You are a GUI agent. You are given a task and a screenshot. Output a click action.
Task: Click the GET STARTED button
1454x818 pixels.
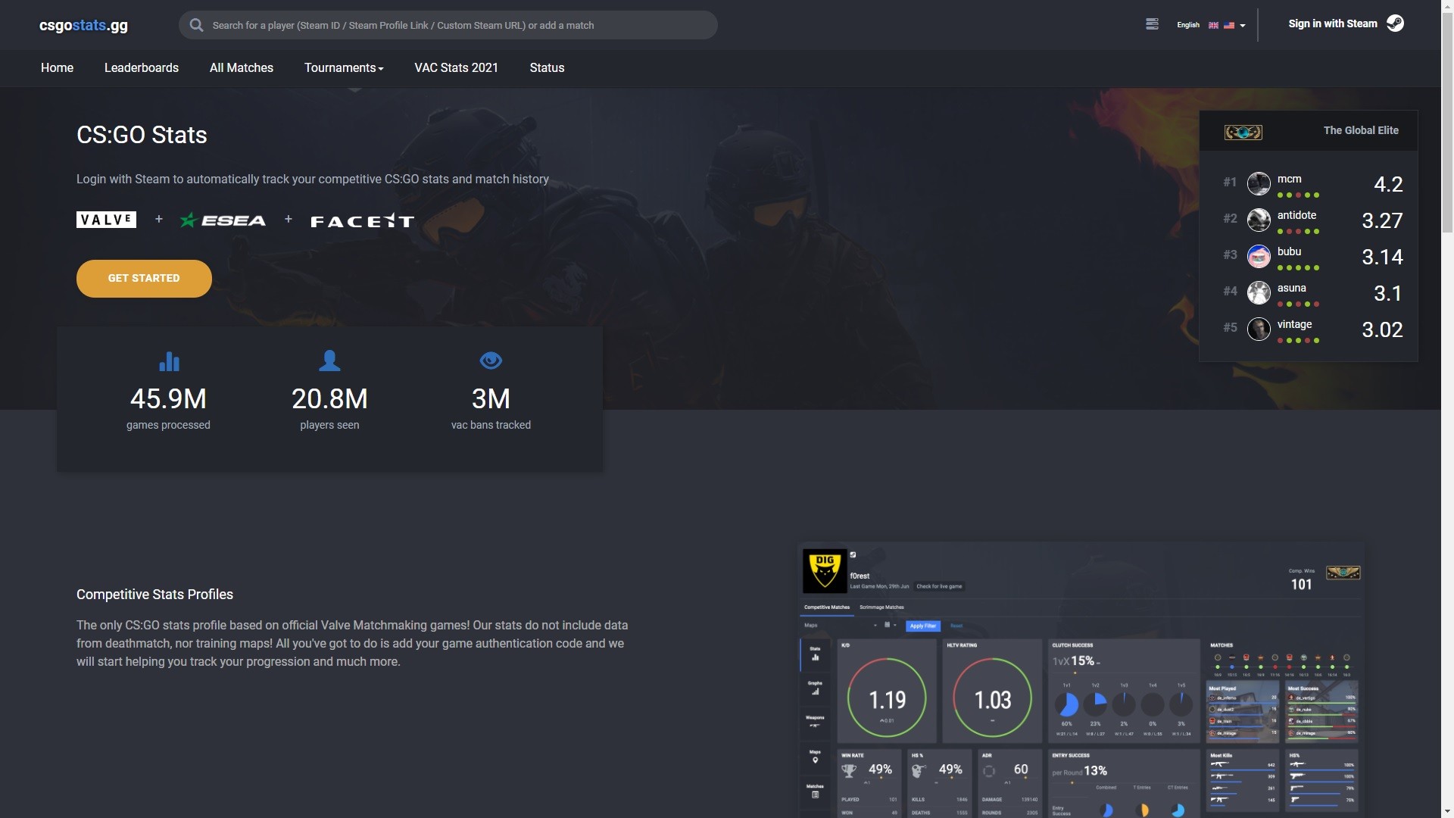tap(143, 278)
